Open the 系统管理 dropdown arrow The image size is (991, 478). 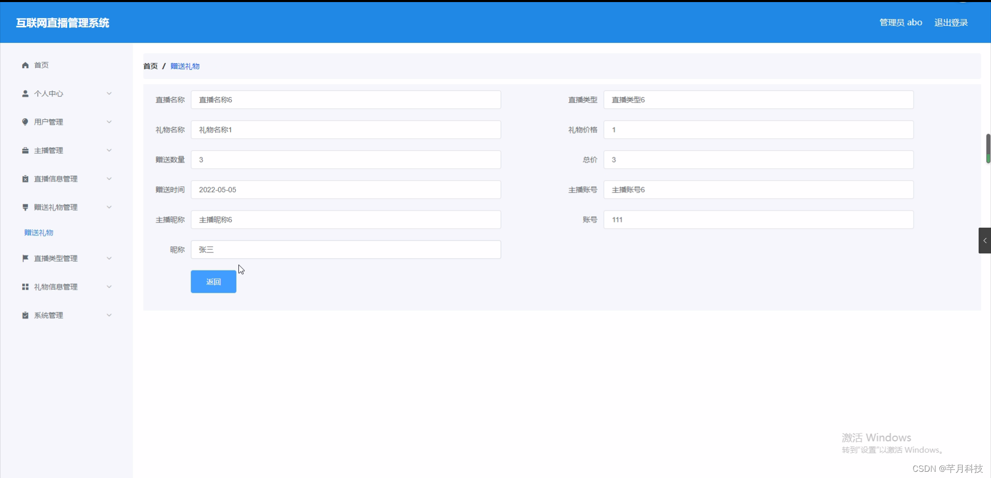pyautogui.click(x=109, y=315)
